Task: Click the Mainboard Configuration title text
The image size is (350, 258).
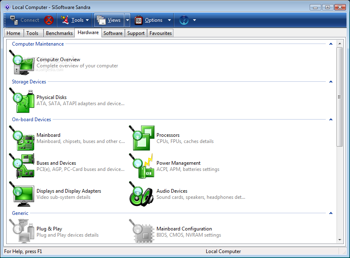Action: [x=184, y=229]
